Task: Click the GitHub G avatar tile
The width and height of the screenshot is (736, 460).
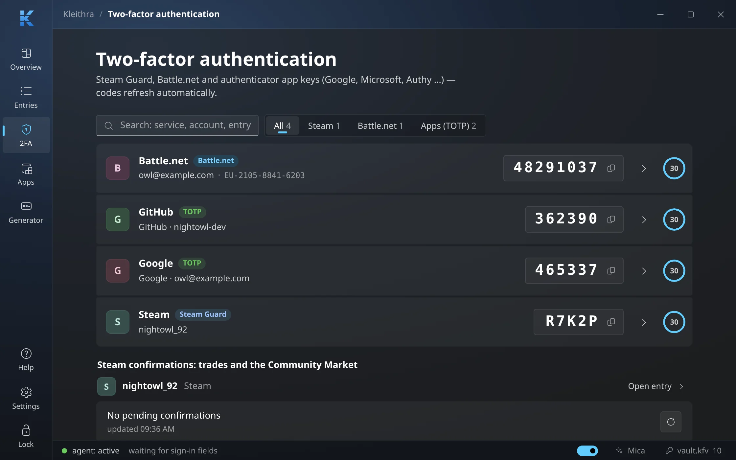Action: [x=118, y=219]
